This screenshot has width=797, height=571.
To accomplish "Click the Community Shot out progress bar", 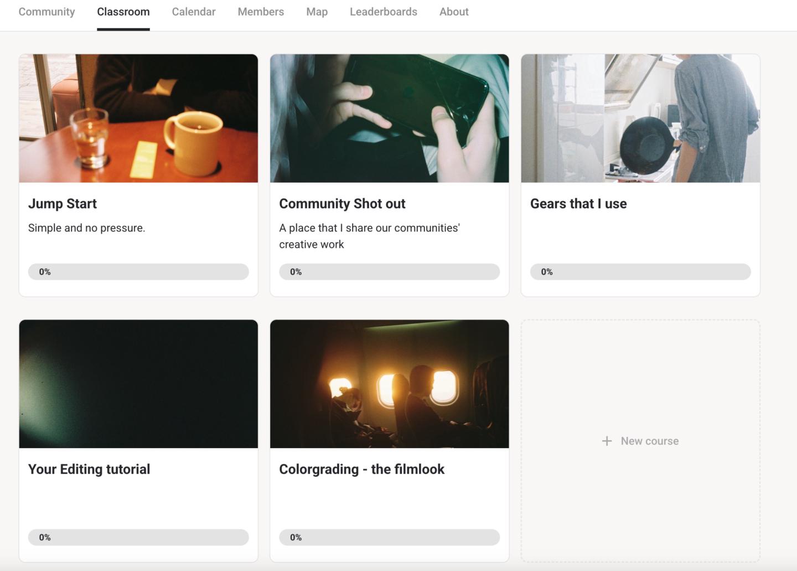I will point(390,272).
